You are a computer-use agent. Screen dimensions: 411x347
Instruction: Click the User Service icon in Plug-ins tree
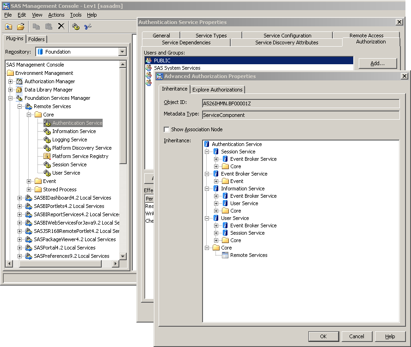[47, 173]
